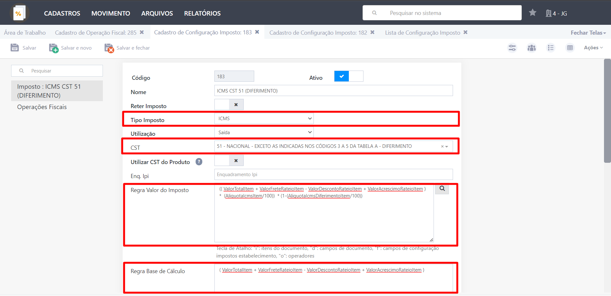
Task: Click the Nome input field
Action: point(334,91)
